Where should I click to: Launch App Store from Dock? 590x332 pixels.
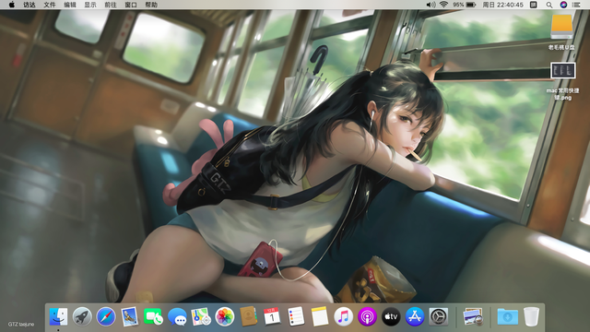click(x=415, y=316)
